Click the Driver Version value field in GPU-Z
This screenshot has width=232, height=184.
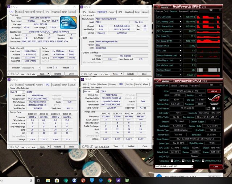click(x=195, y=139)
